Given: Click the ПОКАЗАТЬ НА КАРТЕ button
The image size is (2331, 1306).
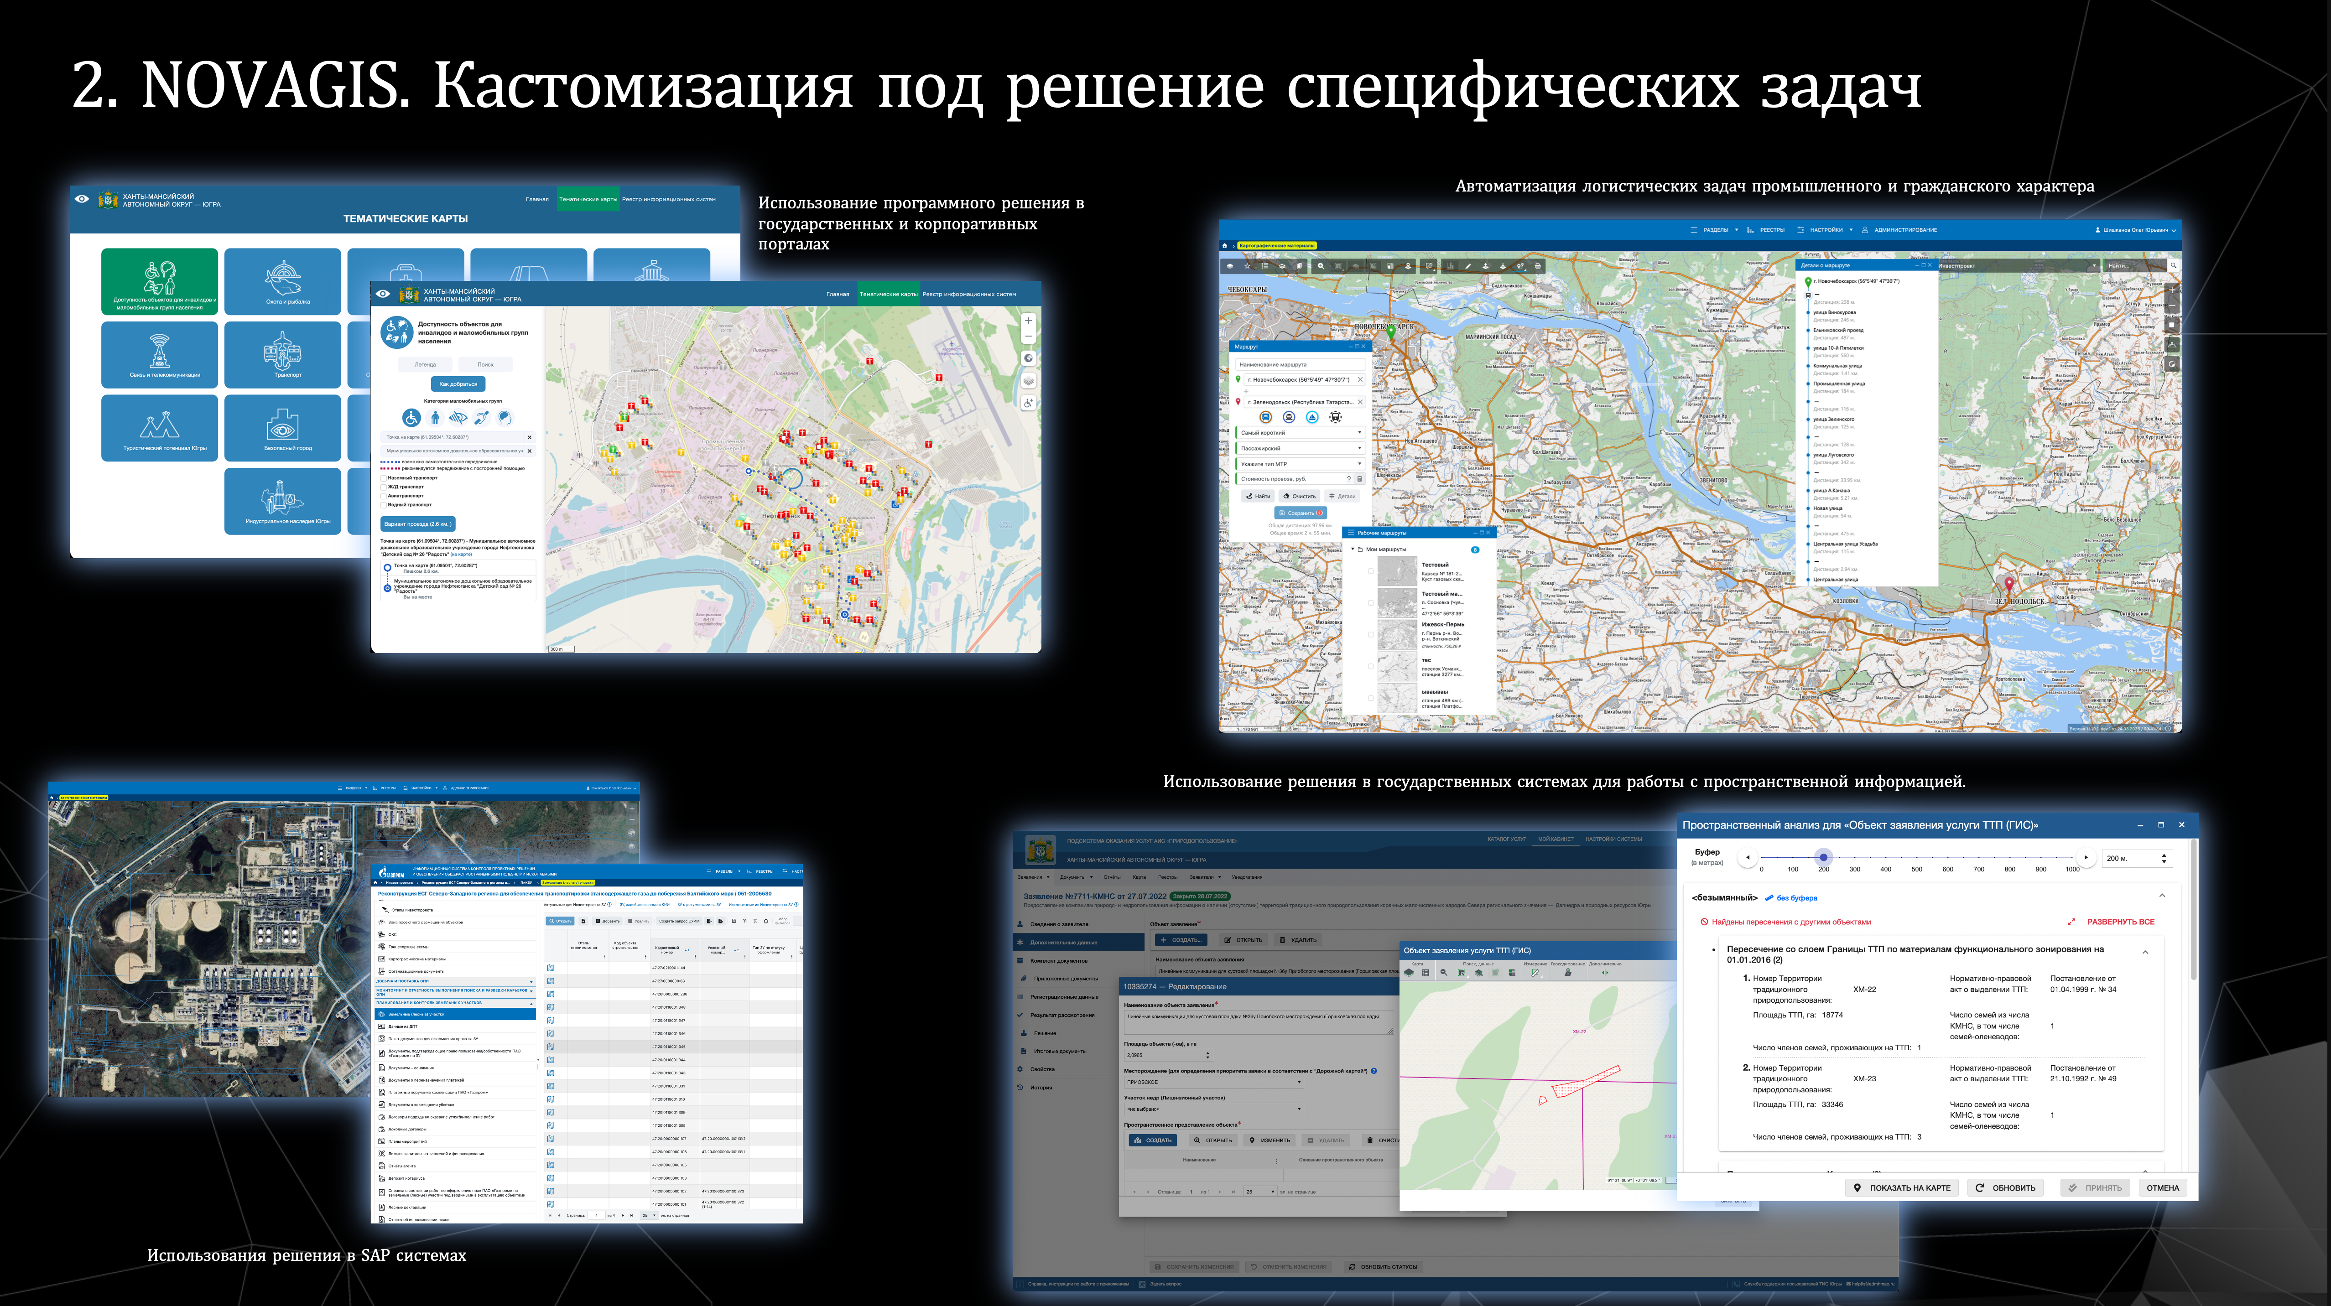Looking at the screenshot, I should coord(1902,1187).
